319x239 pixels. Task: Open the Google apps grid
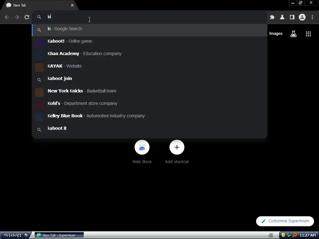click(308, 34)
